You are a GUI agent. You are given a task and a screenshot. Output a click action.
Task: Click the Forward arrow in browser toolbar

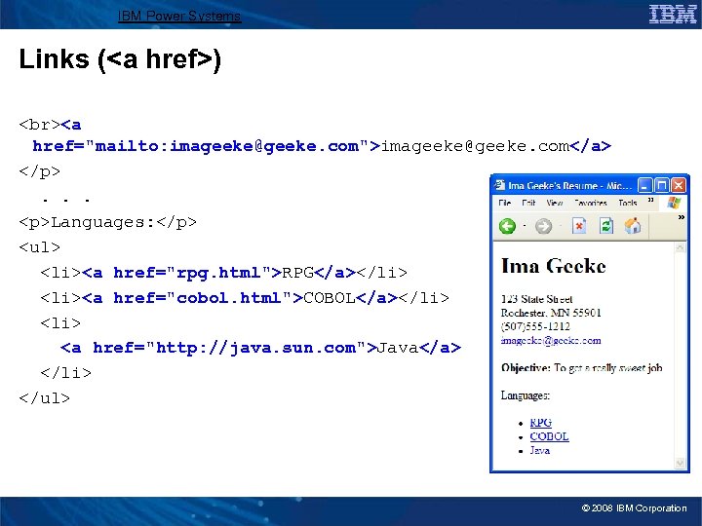click(543, 226)
